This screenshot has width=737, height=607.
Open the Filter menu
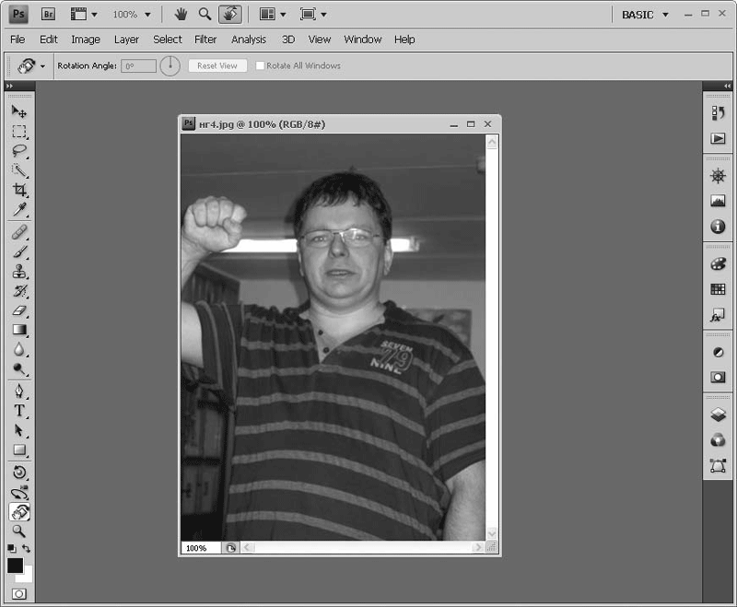tap(205, 40)
